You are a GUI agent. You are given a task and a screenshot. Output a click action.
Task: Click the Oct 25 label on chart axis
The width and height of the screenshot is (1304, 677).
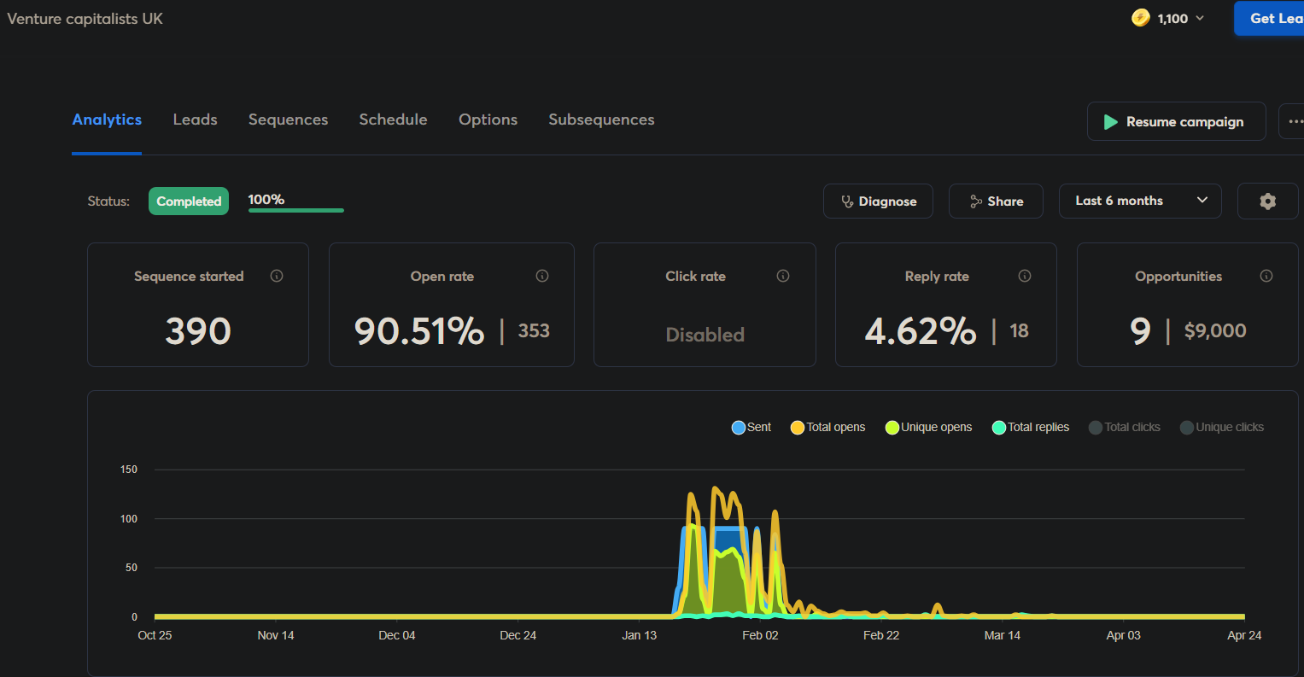tap(155, 635)
